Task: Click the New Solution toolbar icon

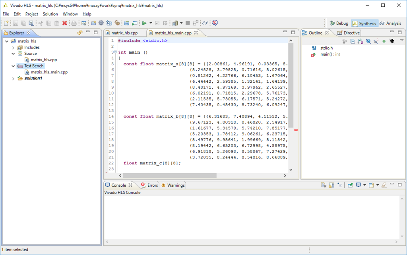Action: pos(109,23)
